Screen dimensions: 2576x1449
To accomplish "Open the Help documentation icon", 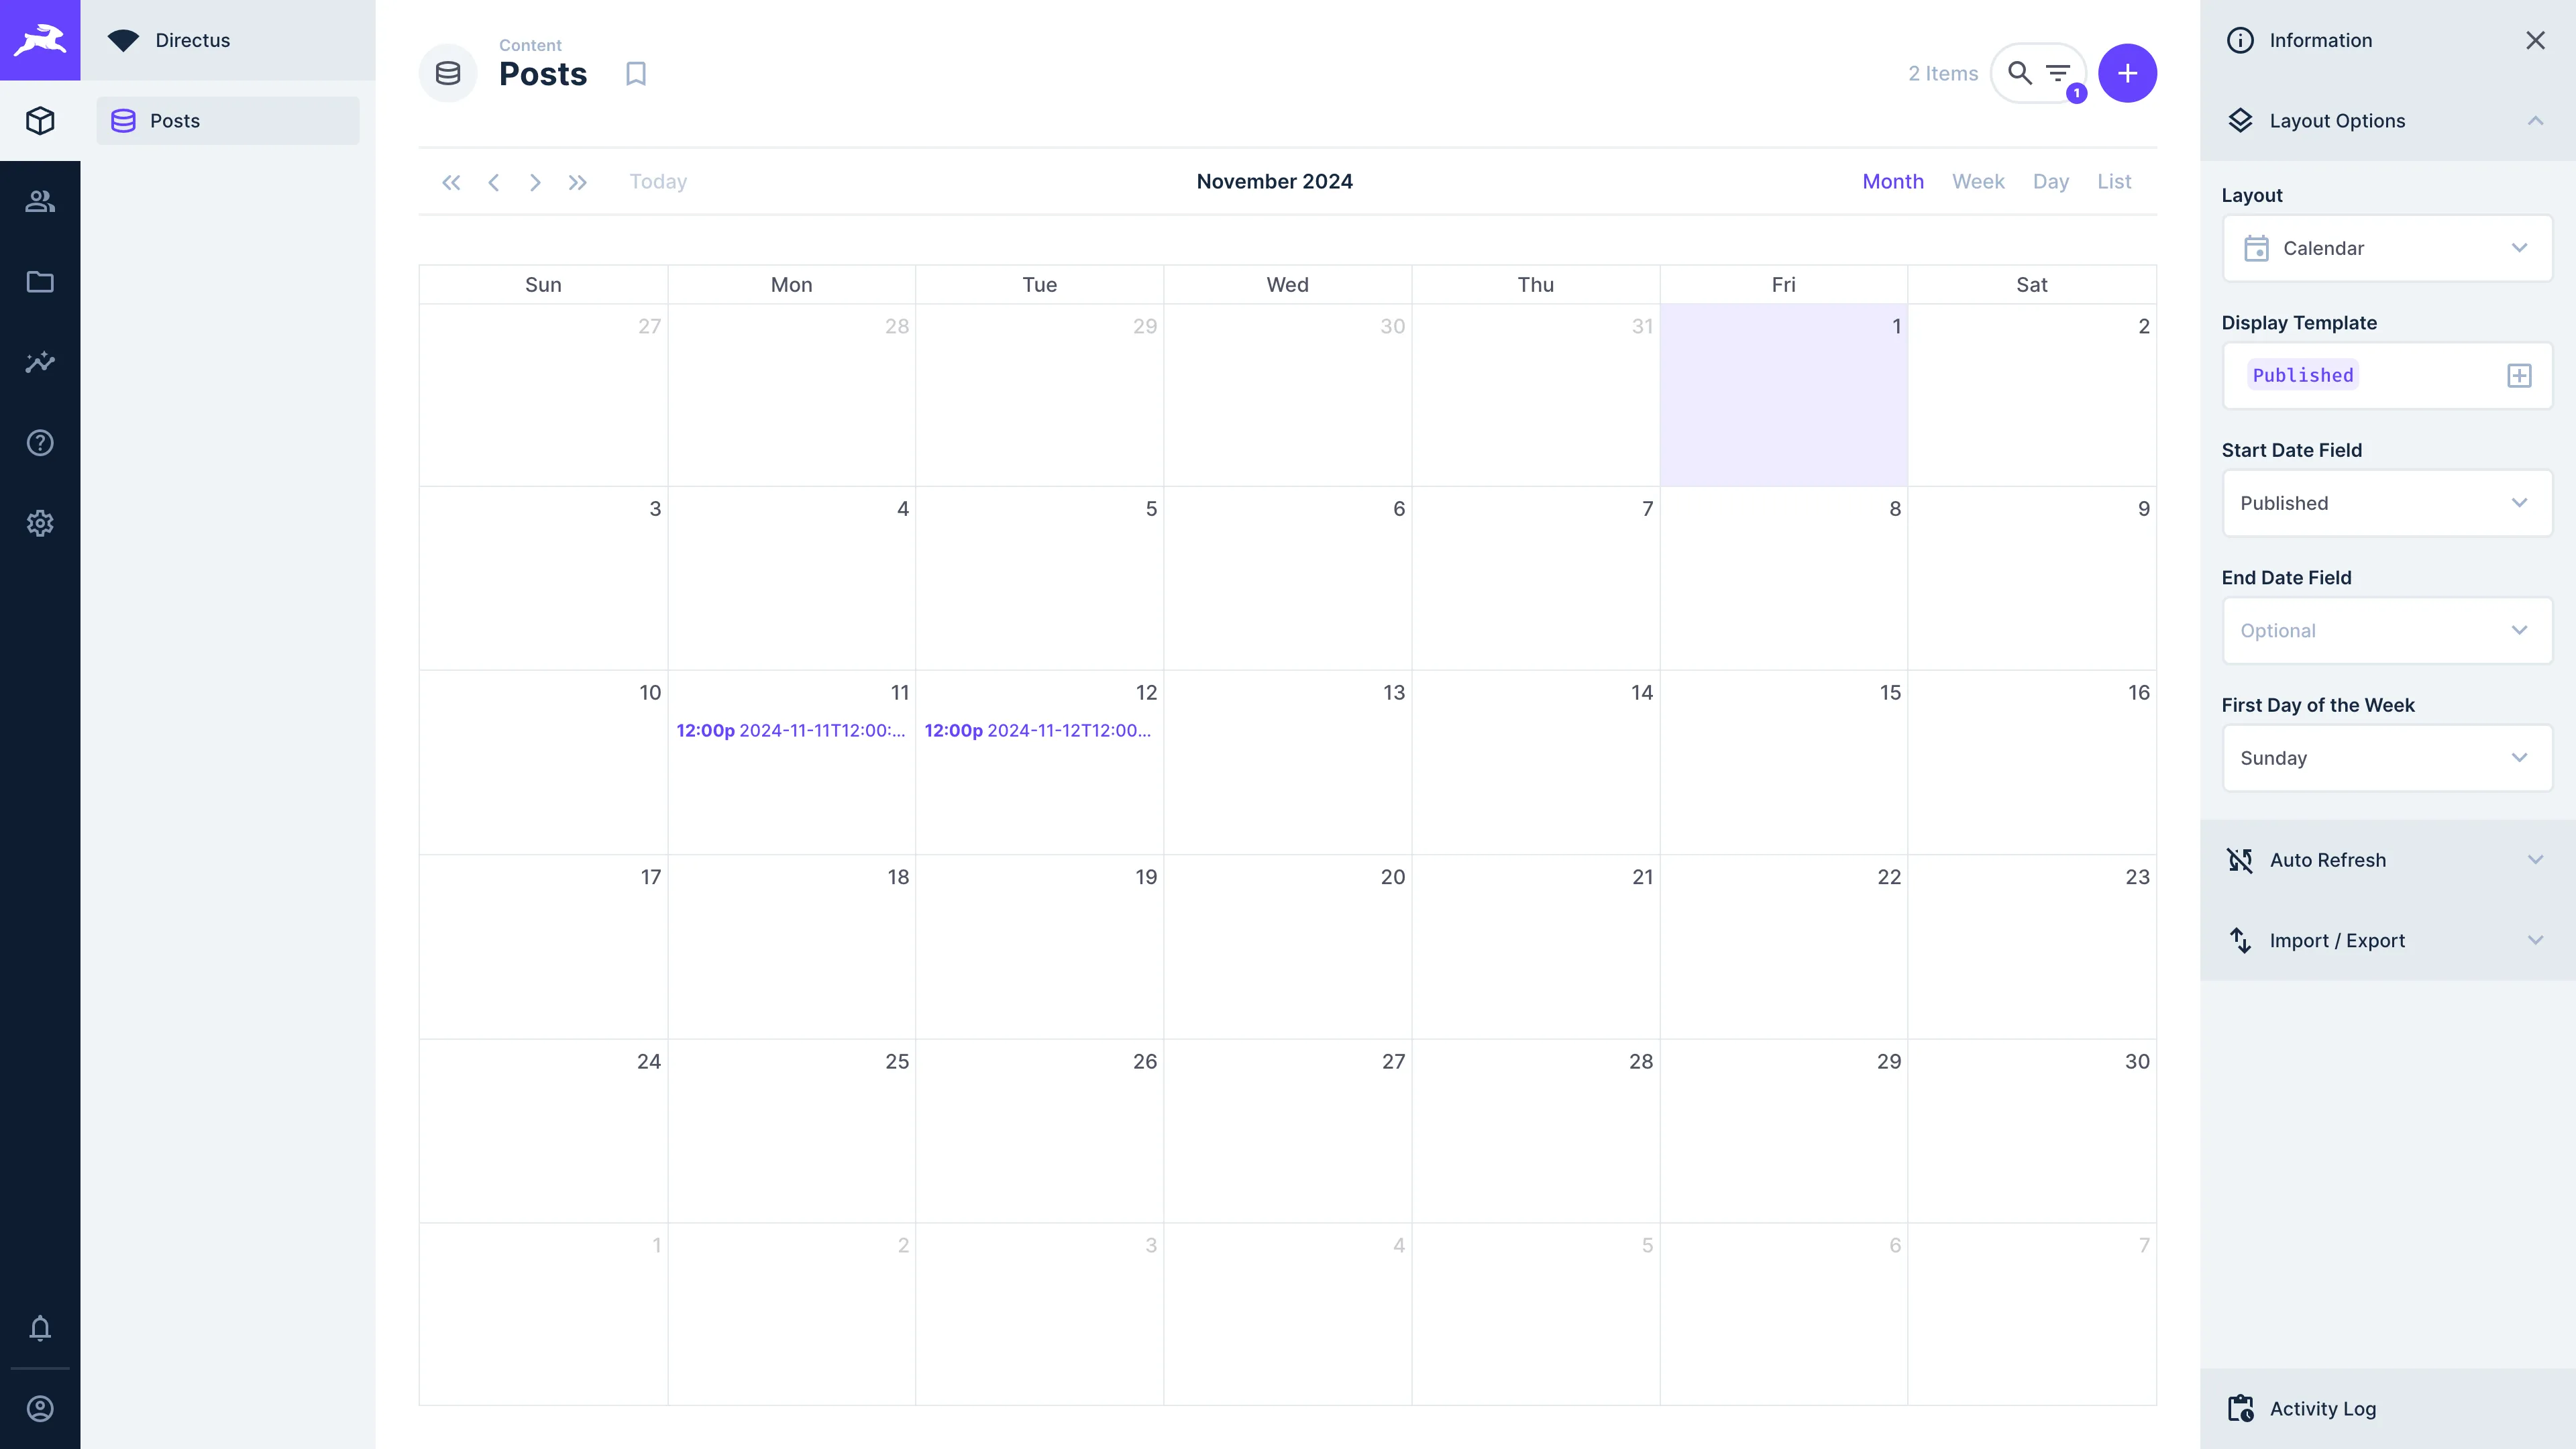I will click(x=40, y=442).
